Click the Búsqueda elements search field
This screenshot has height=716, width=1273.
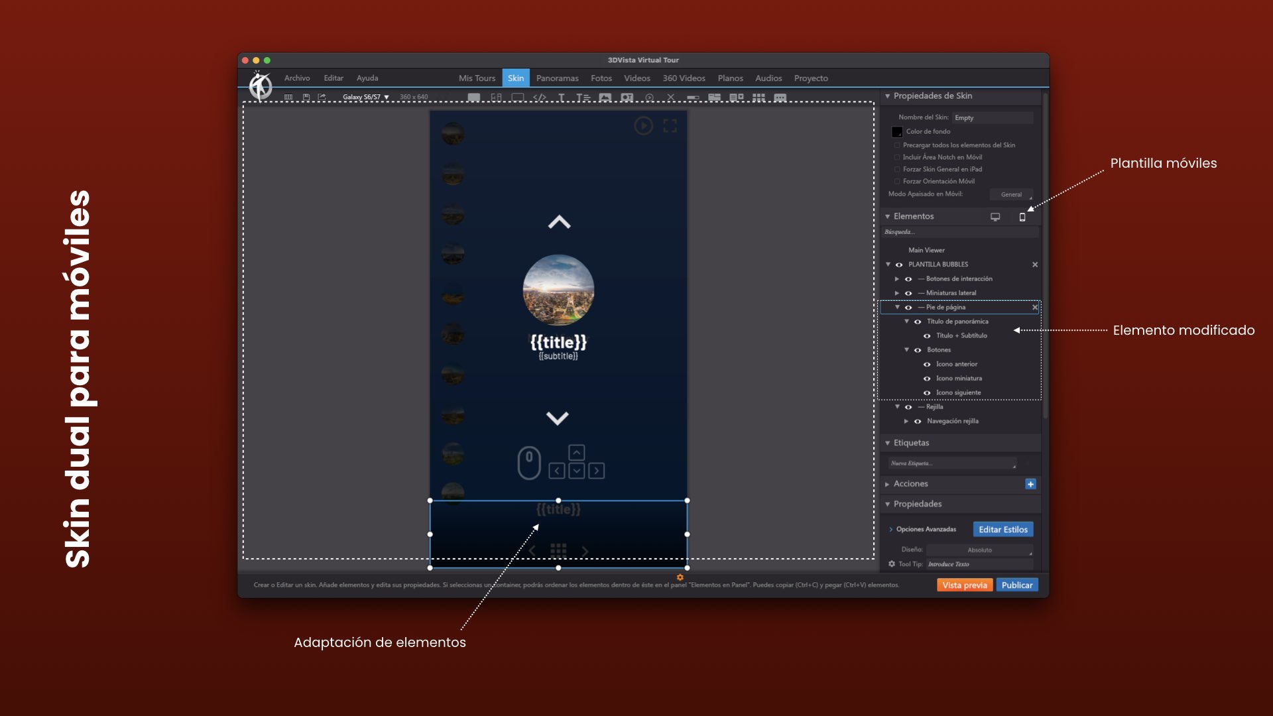click(x=955, y=232)
